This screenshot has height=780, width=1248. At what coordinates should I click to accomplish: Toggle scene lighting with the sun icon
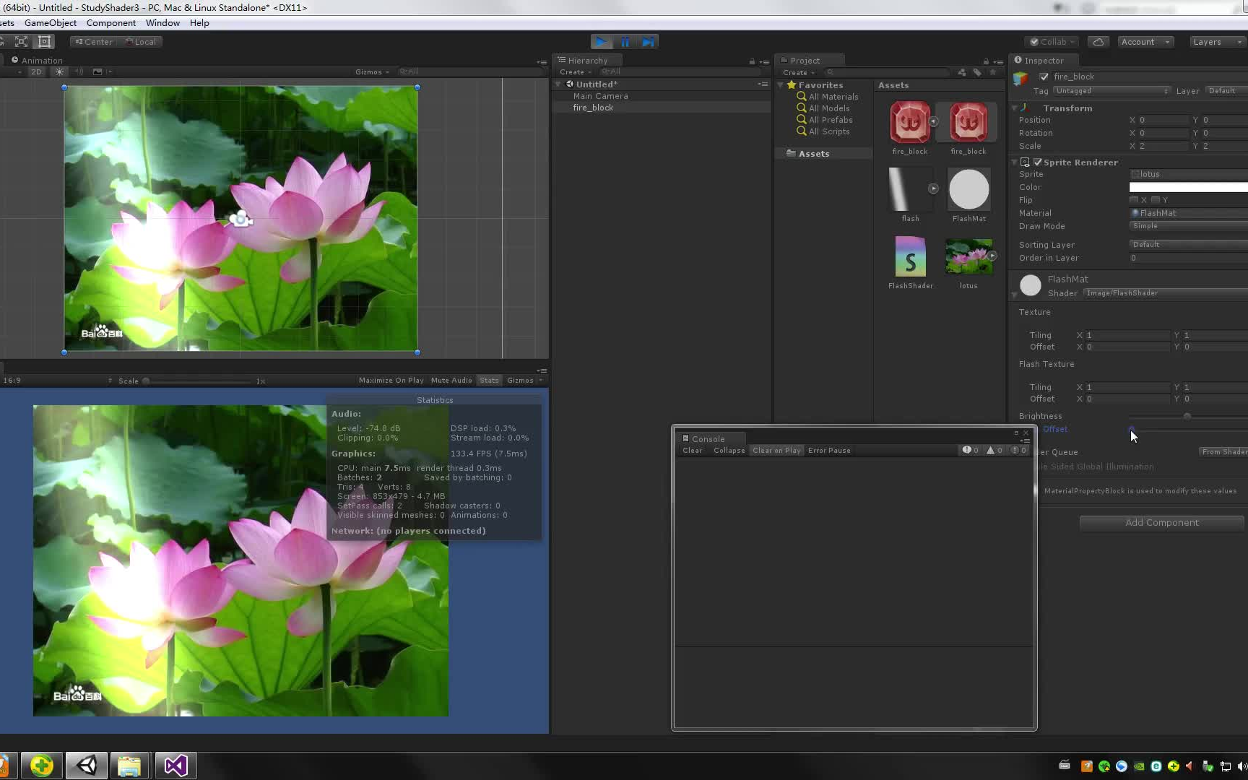[59, 71]
